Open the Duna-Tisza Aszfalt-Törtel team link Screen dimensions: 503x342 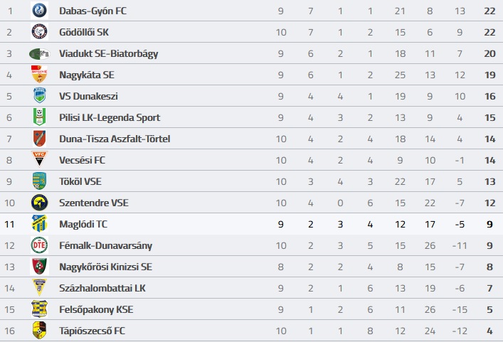pos(115,139)
